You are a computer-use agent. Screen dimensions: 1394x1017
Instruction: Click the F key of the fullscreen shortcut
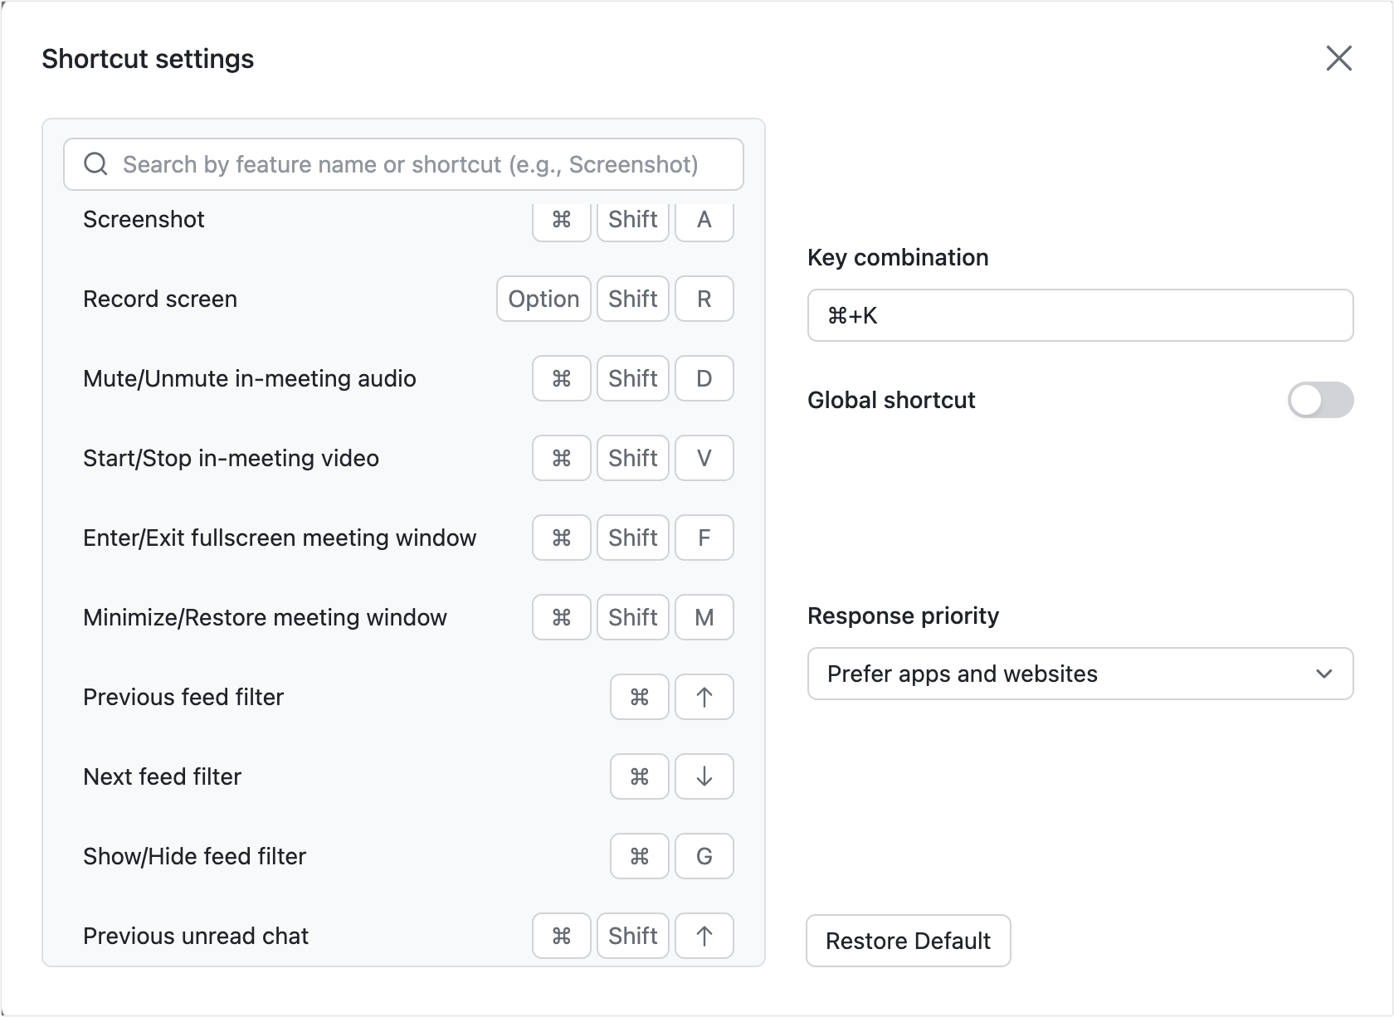click(x=704, y=538)
